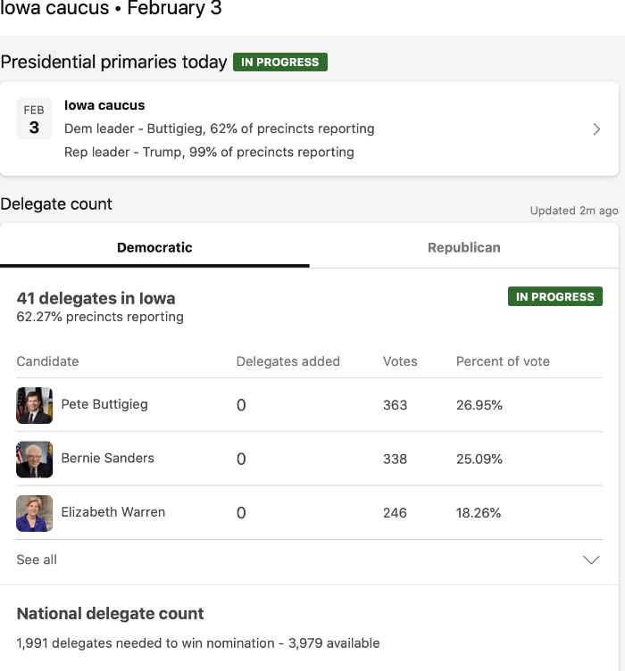The image size is (625, 671).
Task: Open Pete Buttigieg's candidate photo
Action: (x=34, y=405)
